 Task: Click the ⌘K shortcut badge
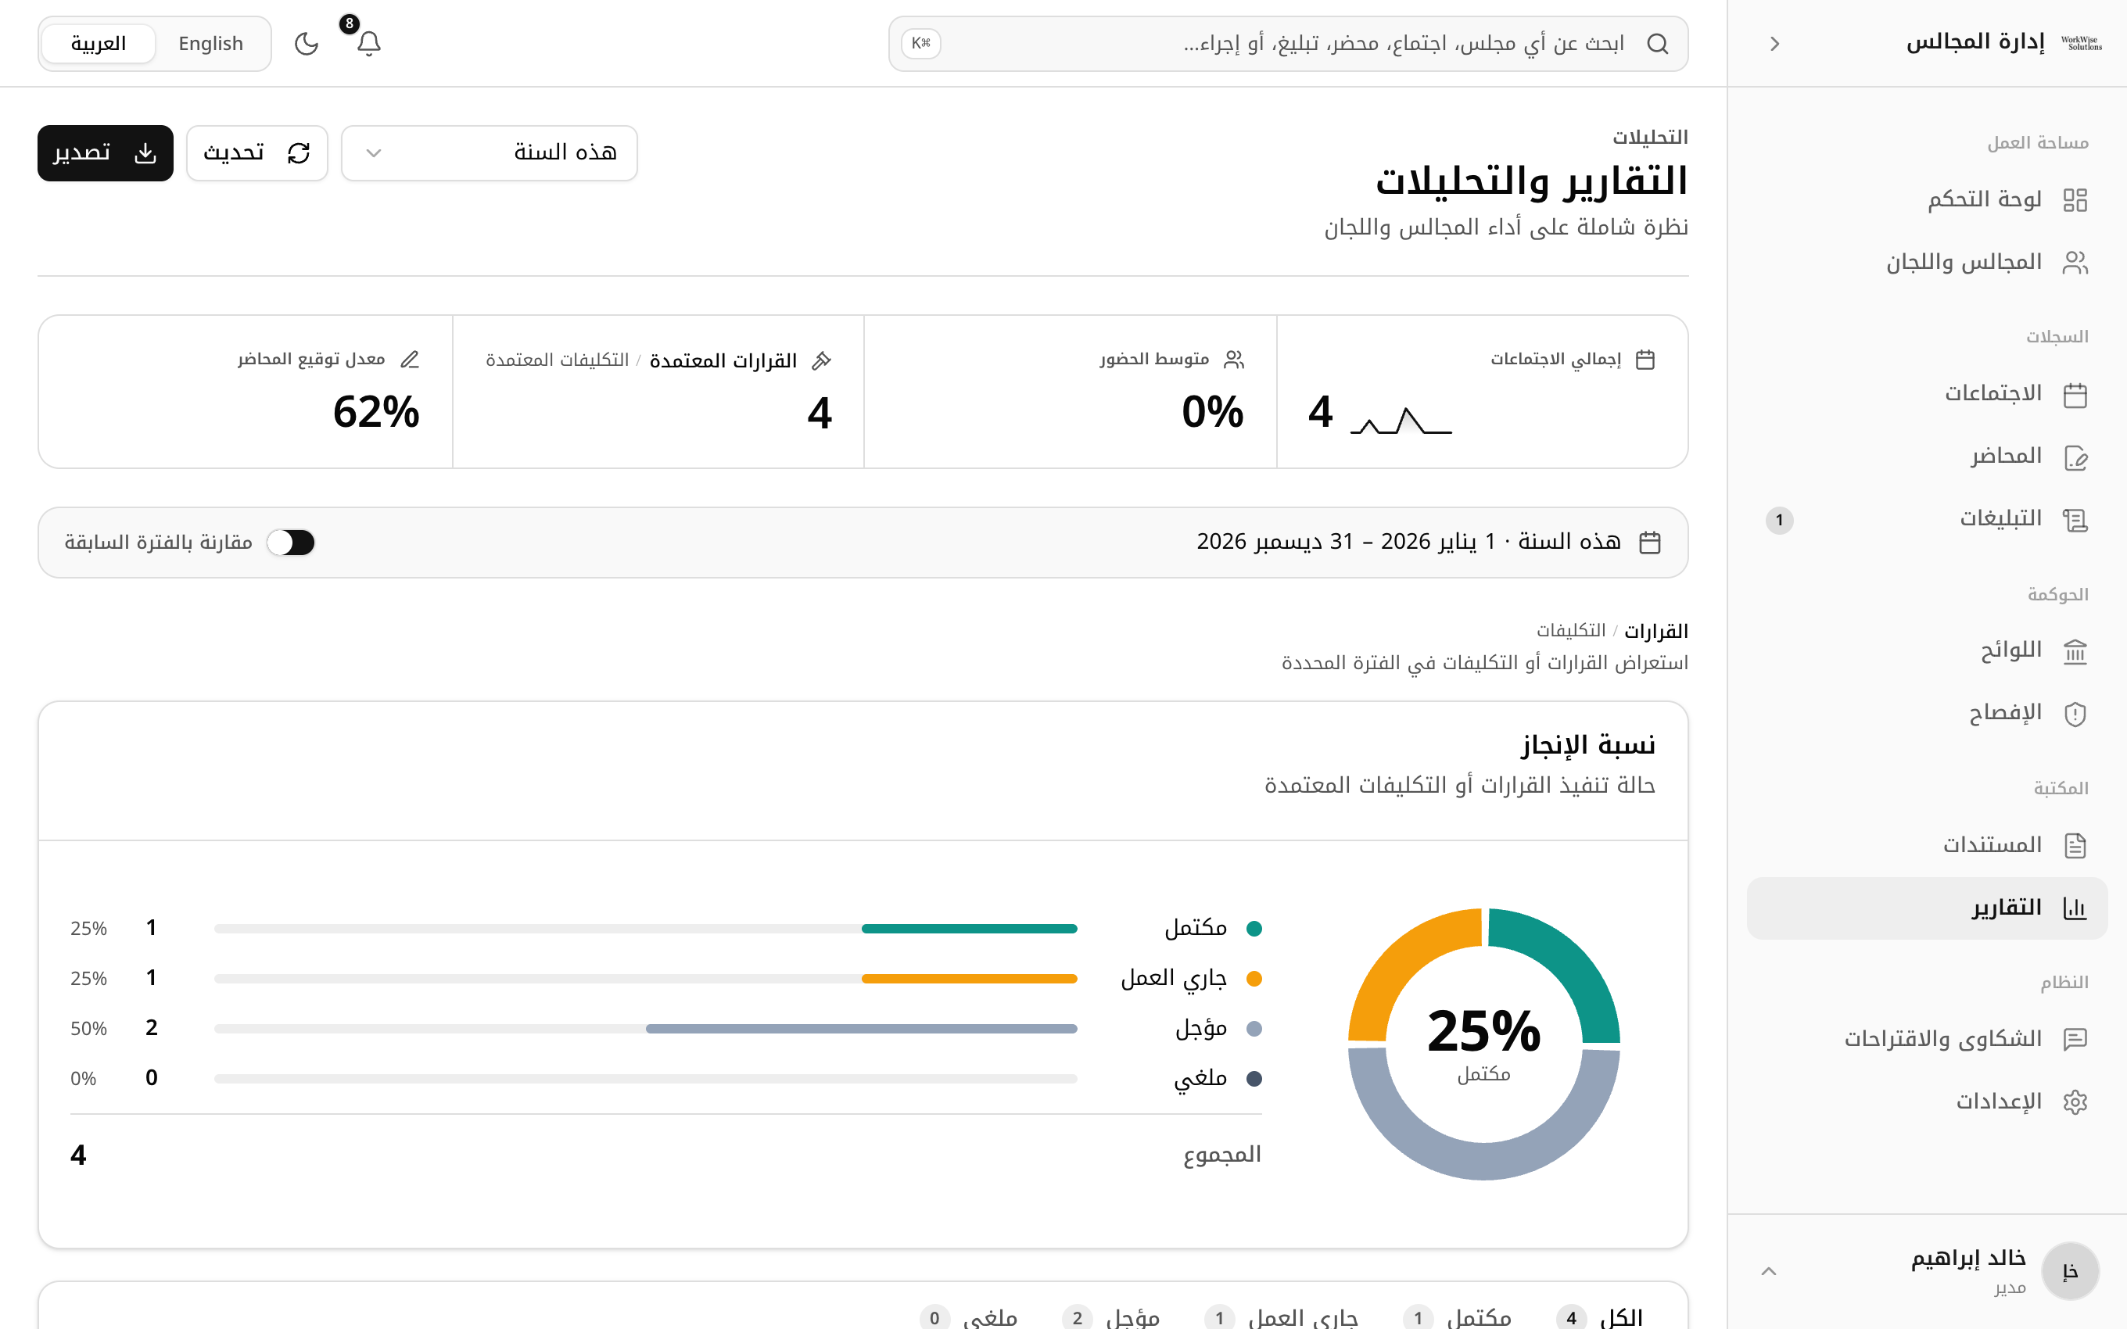920,43
